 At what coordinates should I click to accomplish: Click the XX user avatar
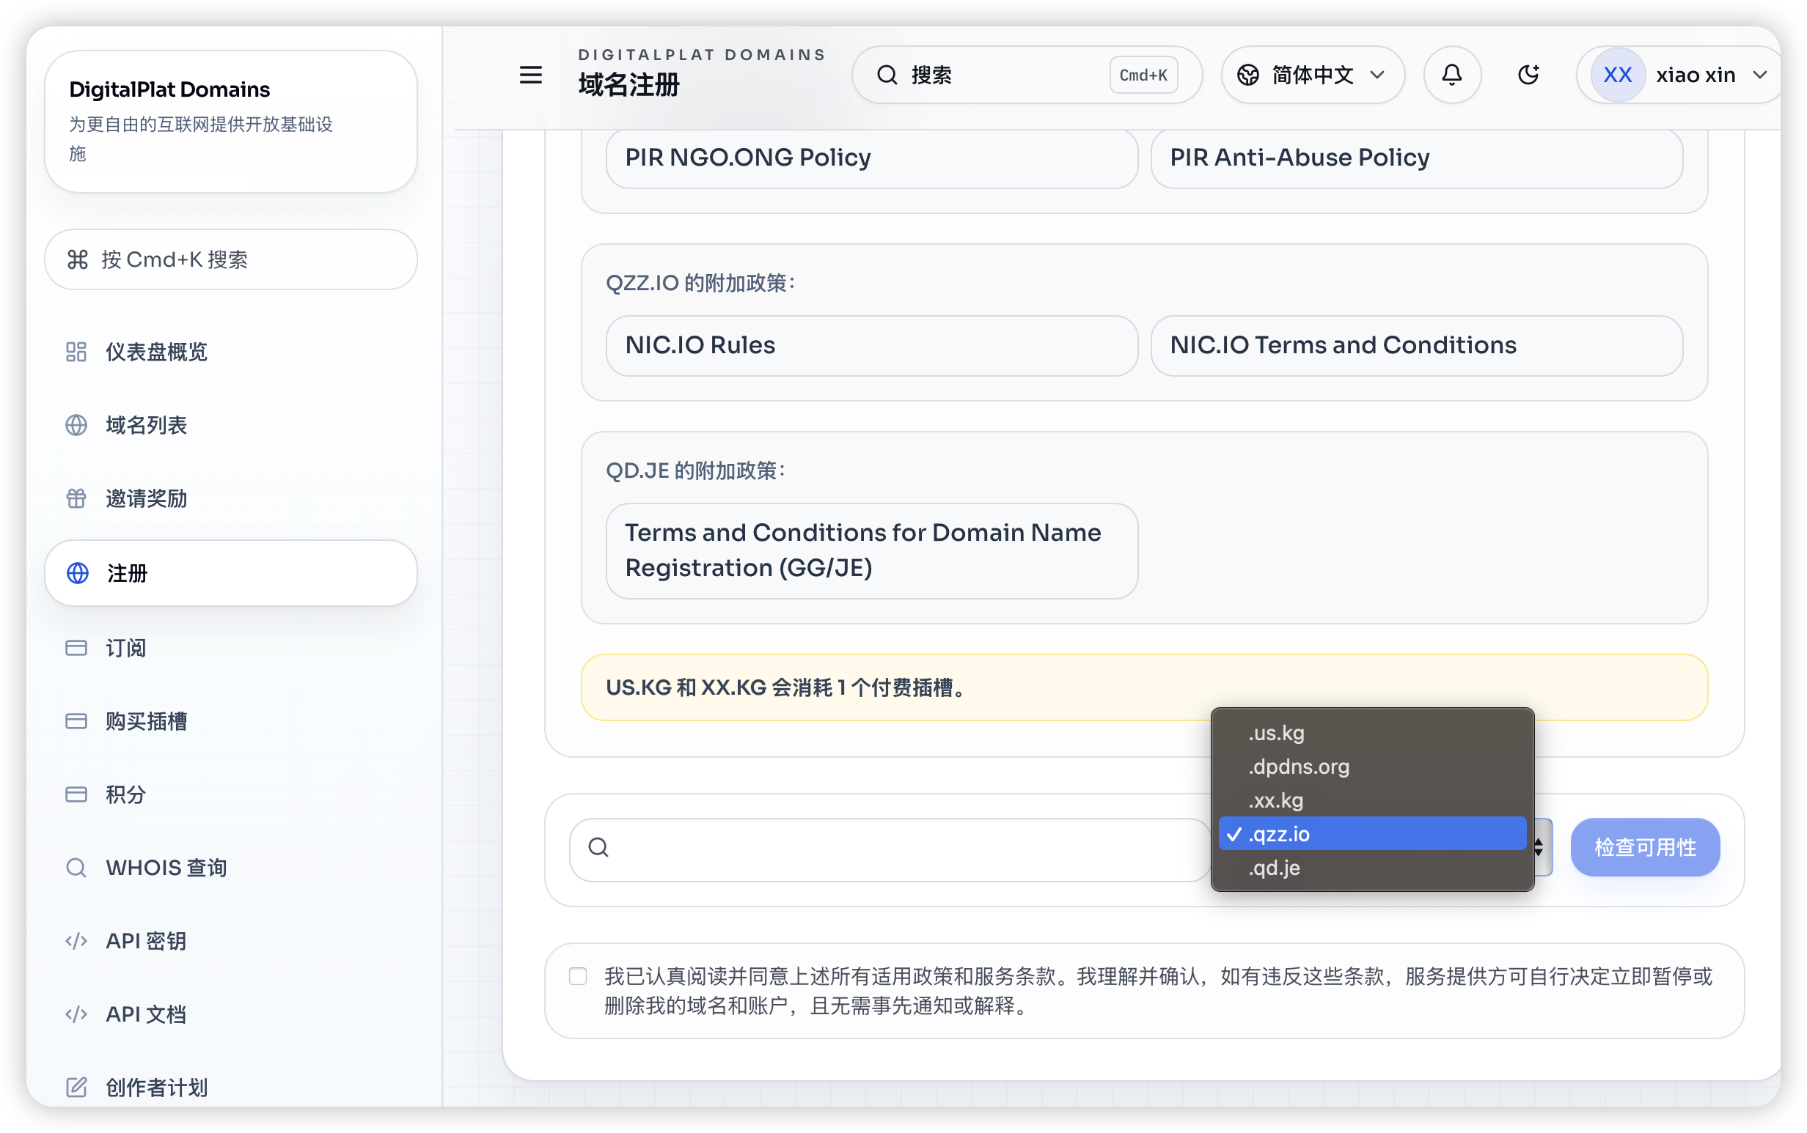(1616, 75)
